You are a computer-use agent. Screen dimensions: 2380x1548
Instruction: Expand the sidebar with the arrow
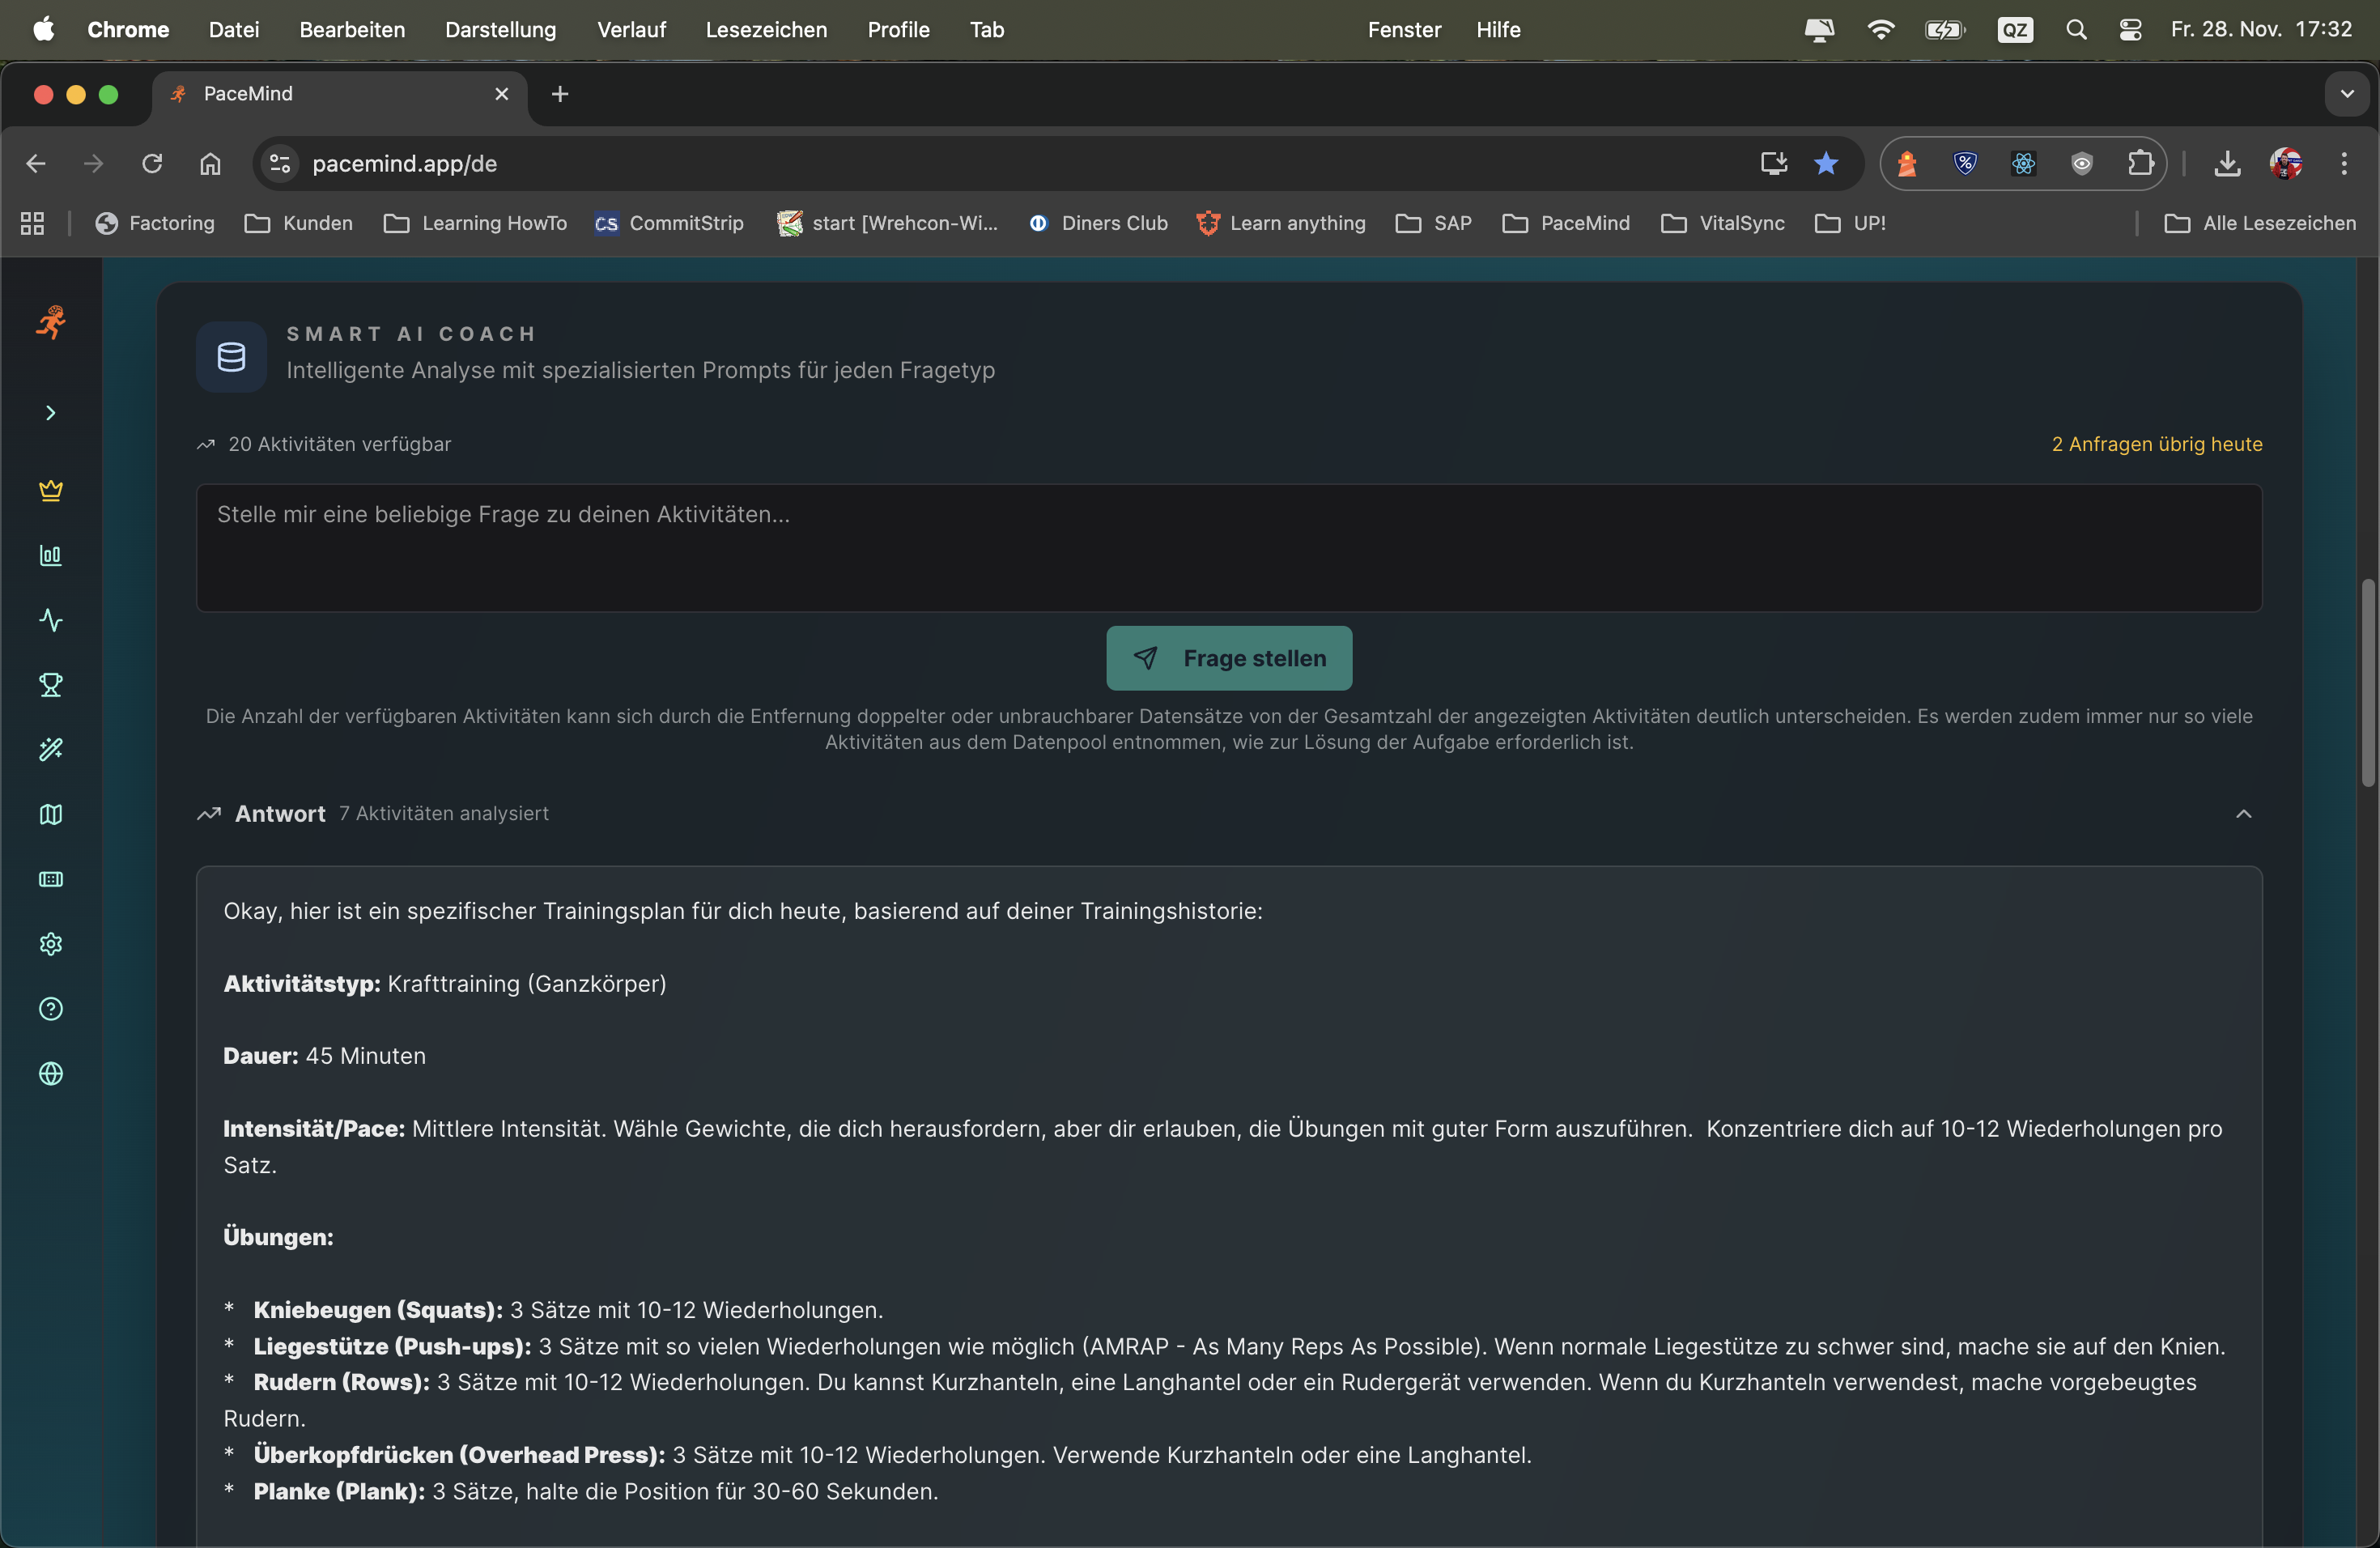50,412
